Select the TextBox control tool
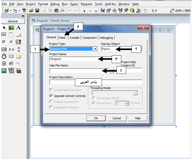The width and height of the screenshot is (192, 159). [4, 35]
